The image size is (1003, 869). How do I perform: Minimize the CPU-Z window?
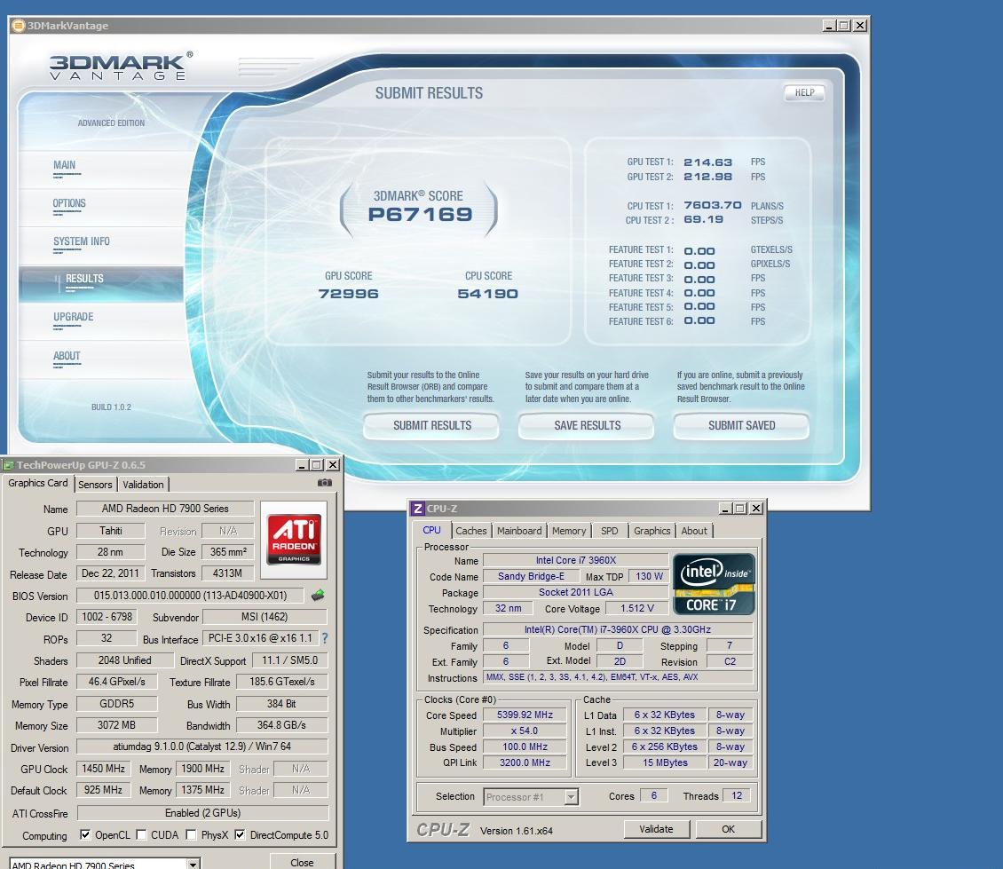click(x=725, y=509)
